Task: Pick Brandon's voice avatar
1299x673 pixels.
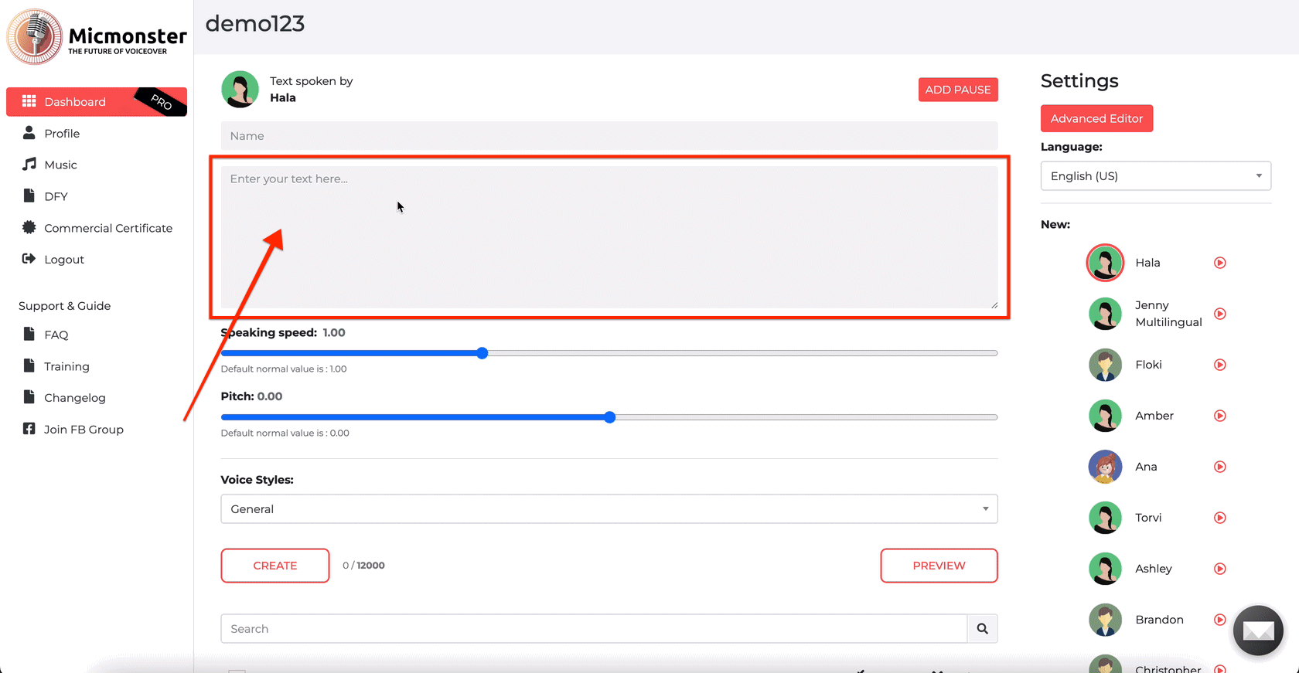Action: coord(1105,620)
